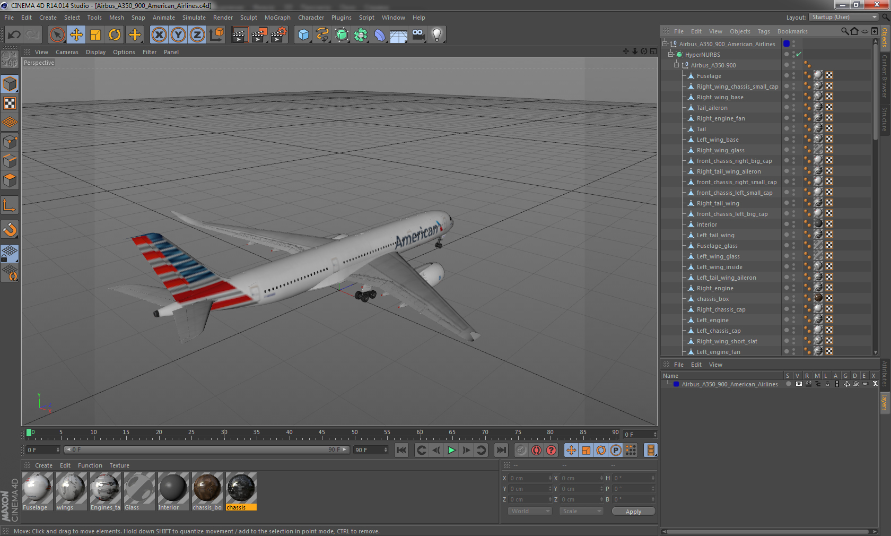Activate the Move tool
The width and height of the screenshot is (891, 536).
(76, 35)
